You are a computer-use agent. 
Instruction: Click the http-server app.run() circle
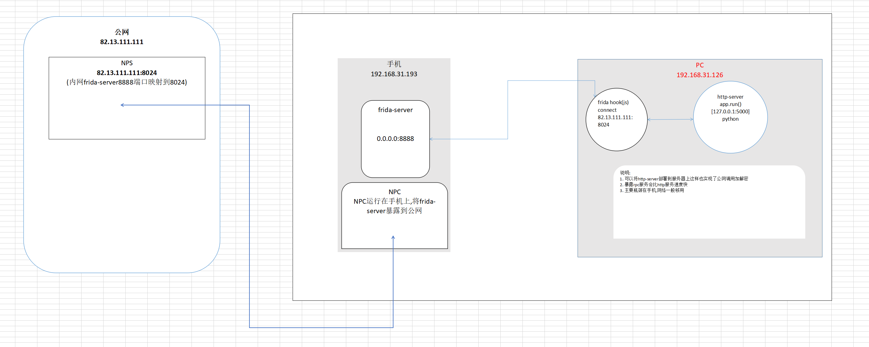730,117
